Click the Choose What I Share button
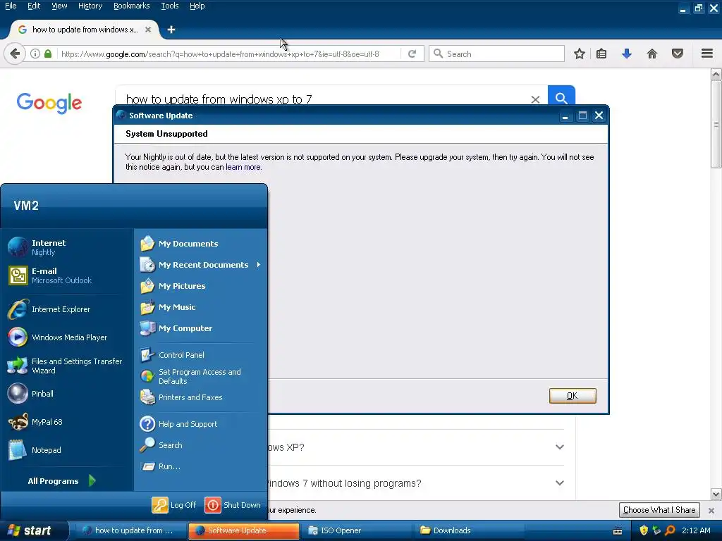The width and height of the screenshot is (722, 541). click(659, 510)
